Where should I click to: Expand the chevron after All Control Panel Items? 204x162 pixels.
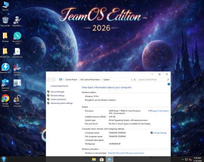coord(102,80)
